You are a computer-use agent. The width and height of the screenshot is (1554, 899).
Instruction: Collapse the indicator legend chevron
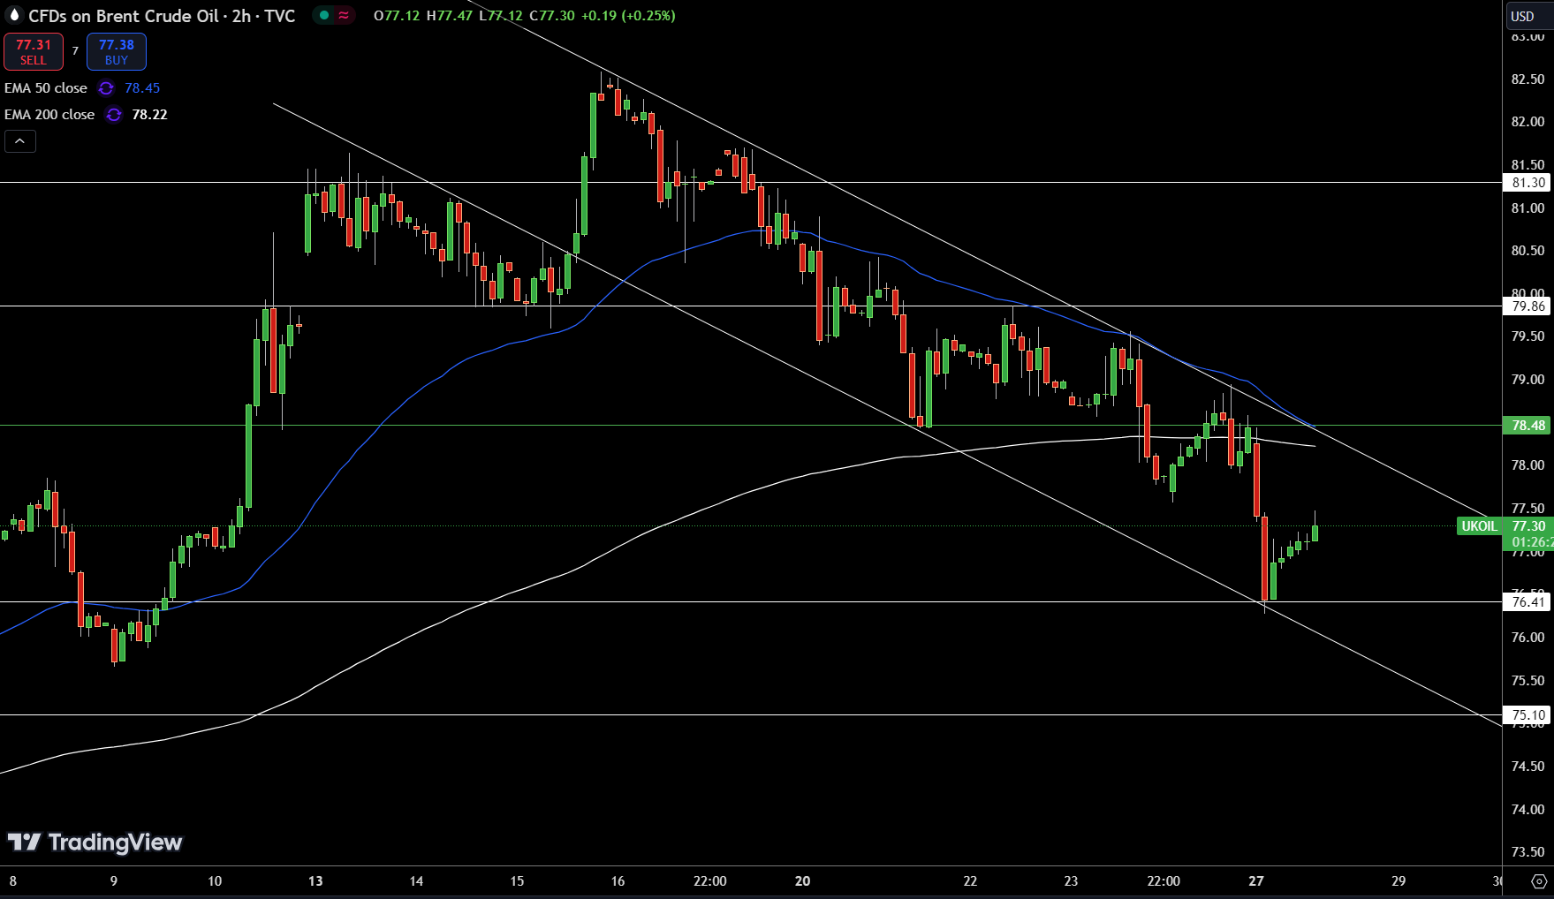click(20, 141)
